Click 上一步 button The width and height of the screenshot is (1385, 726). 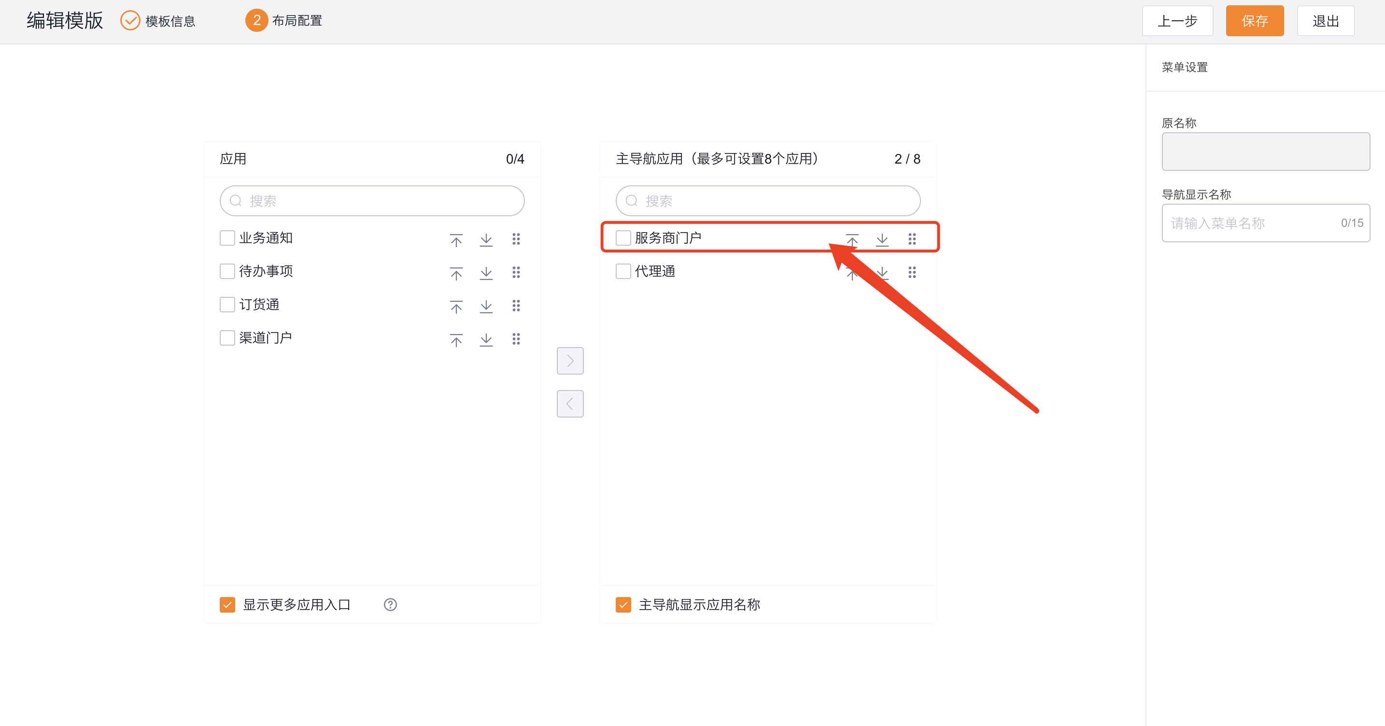pos(1177,21)
